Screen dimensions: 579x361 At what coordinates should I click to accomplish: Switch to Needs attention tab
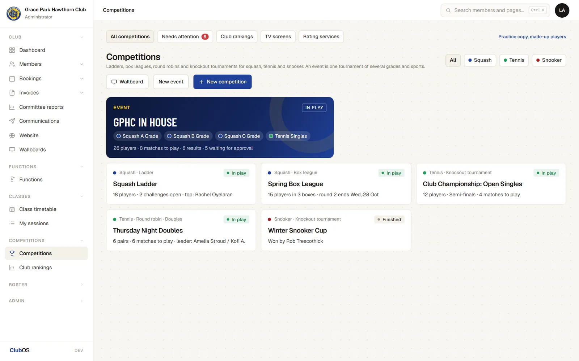click(185, 37)
